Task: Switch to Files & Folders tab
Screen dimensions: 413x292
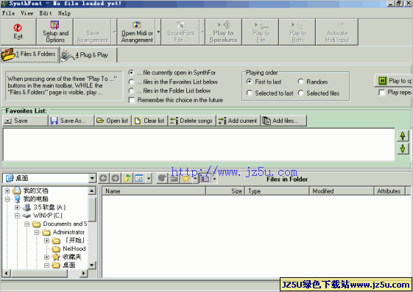Action: 29,54
